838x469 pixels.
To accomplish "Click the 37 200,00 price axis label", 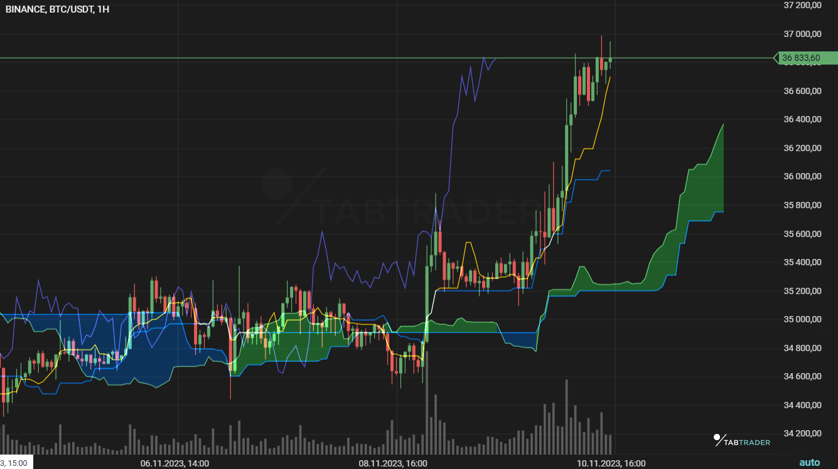I will (x=803, y=5).
